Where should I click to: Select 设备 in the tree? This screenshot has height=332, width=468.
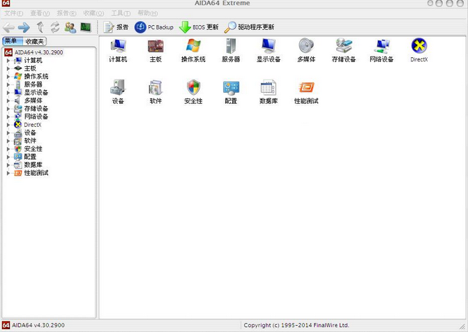[30, 133]
